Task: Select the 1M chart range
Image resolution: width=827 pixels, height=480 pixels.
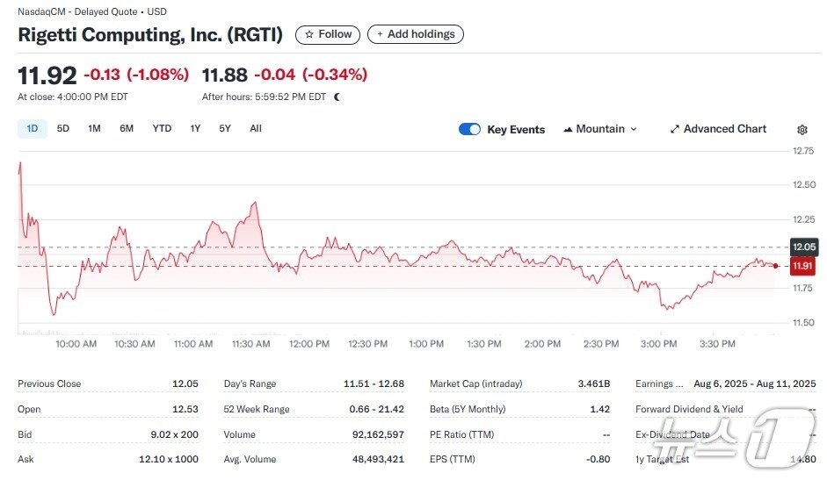Action: (x=94, y=129)
